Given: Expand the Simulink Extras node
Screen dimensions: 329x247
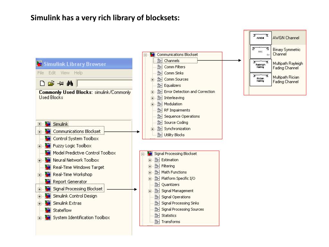Looking at the screenshot, I should click(40, 204).
